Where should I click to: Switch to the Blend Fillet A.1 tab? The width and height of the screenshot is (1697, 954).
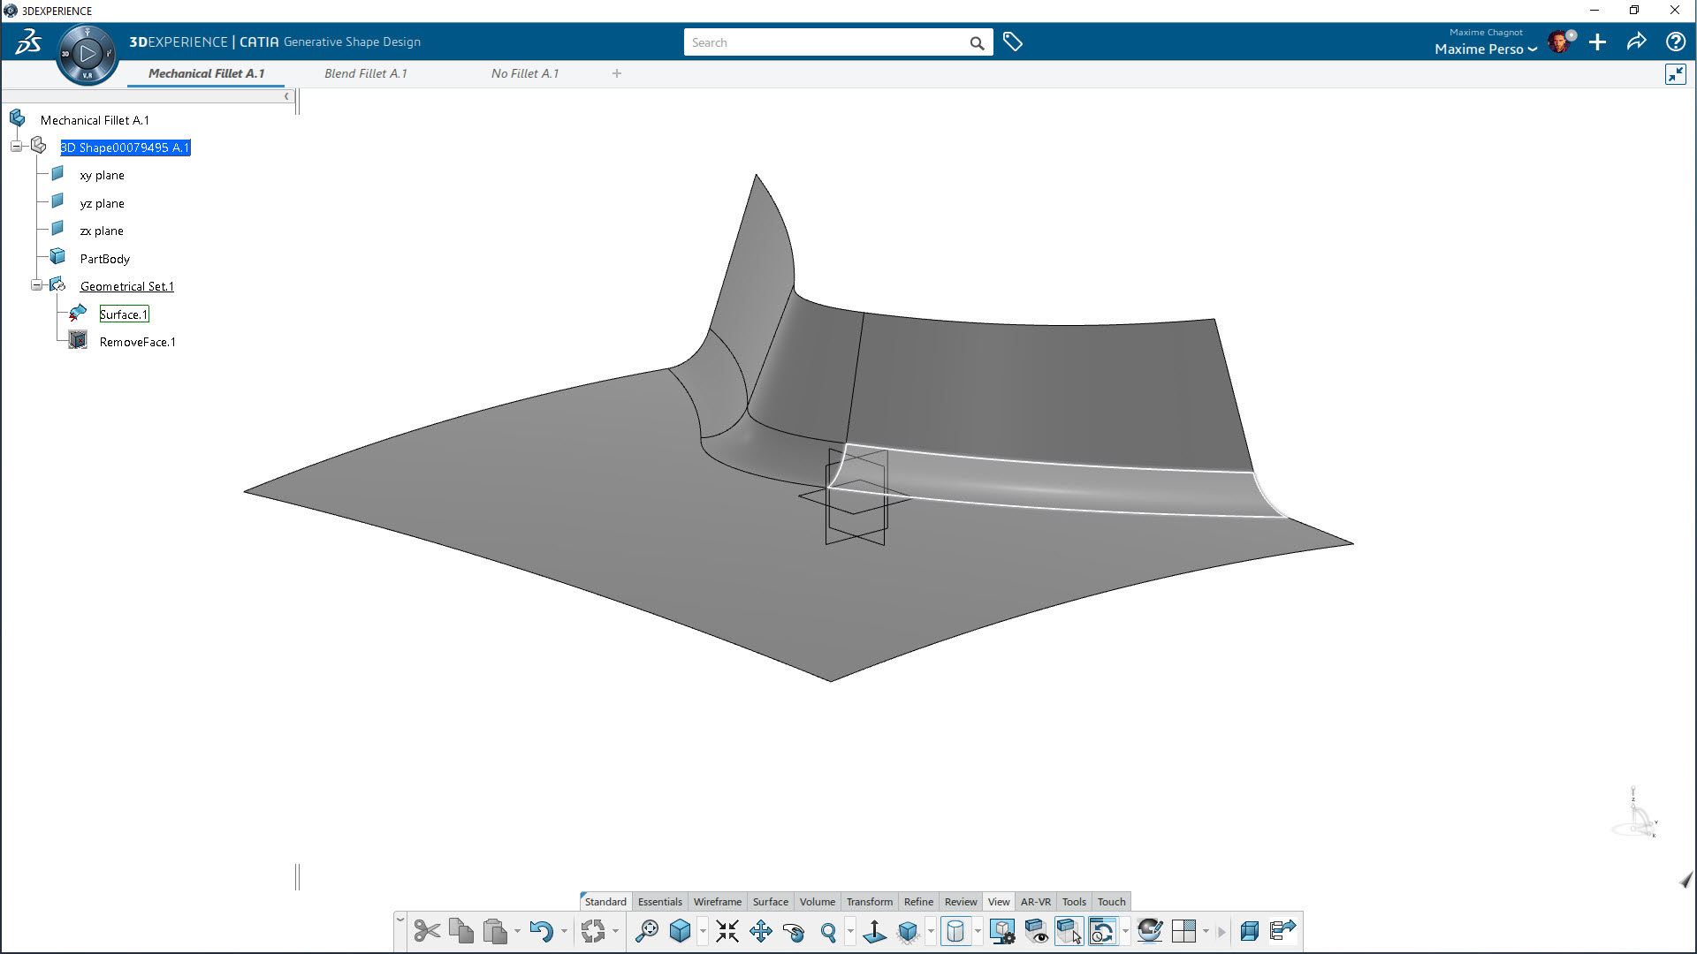(x=365, y=73)
